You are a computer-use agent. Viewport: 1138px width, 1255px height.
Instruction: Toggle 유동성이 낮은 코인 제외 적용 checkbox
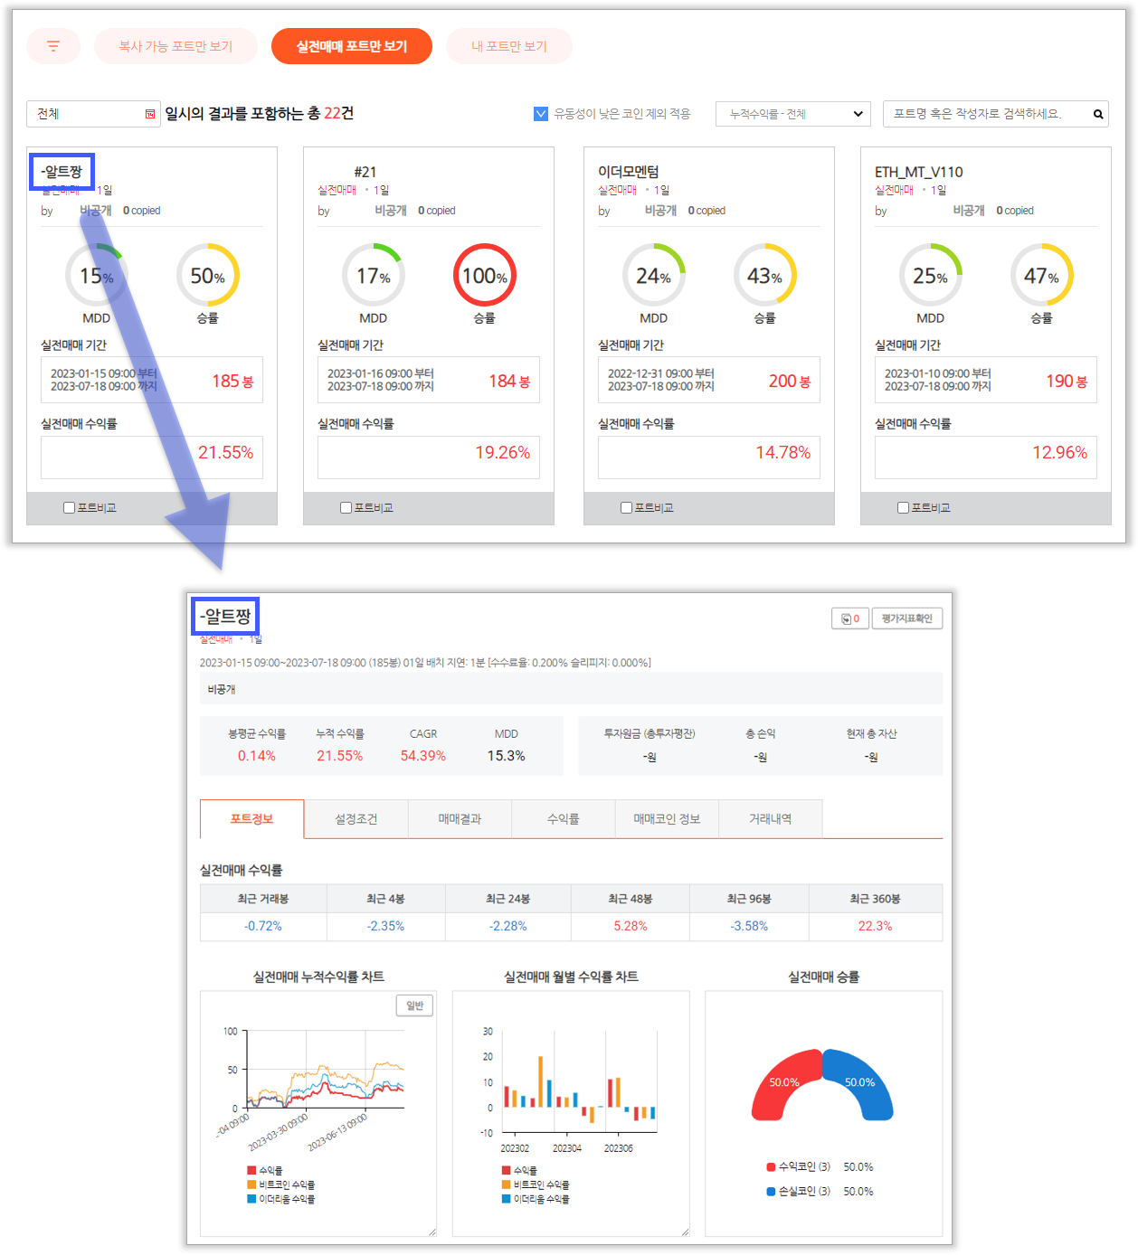click(541, 114)
